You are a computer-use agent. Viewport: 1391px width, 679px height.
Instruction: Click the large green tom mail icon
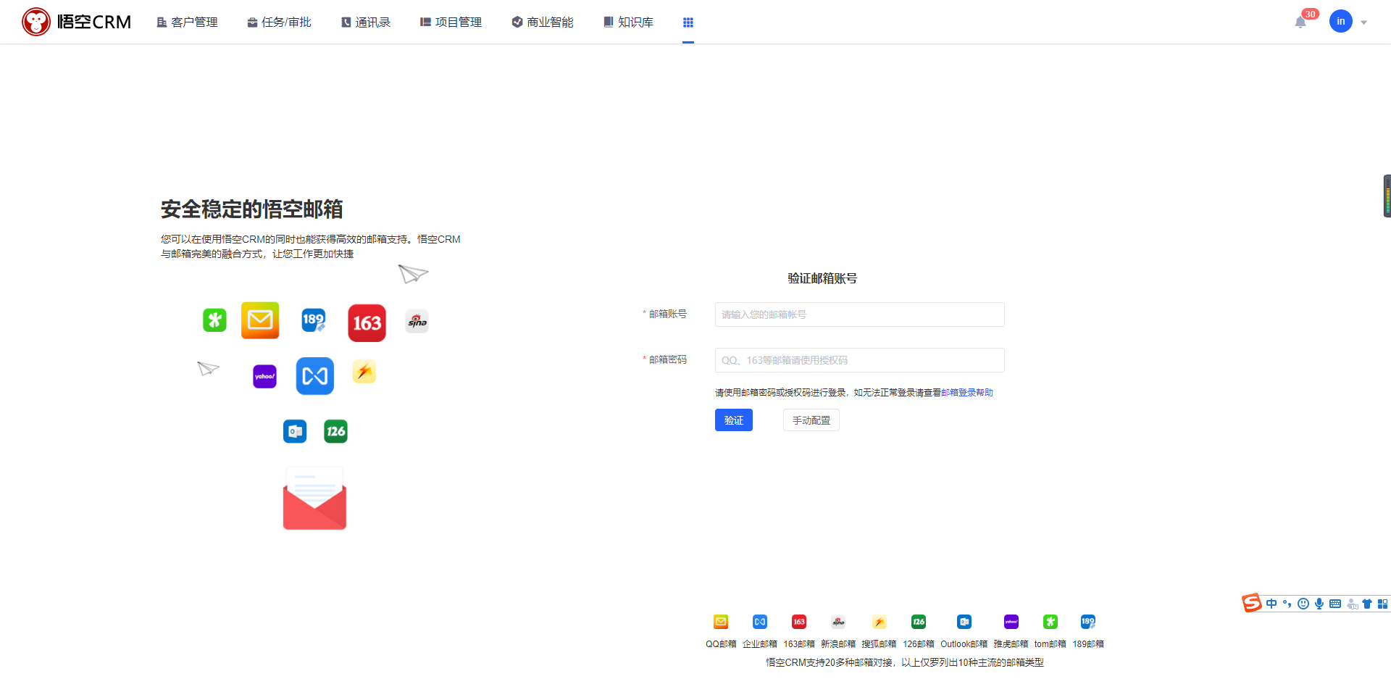point(214,320)
